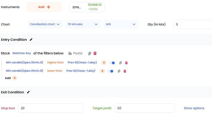The width and height of the screenshot is (212, 119).
Task: Change the 'Matches Any' filter mode
Action: coord(22,53)
